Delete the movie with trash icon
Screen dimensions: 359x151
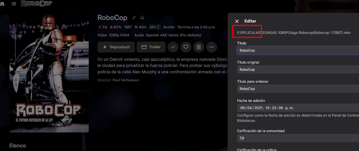(x=199, y=47)
